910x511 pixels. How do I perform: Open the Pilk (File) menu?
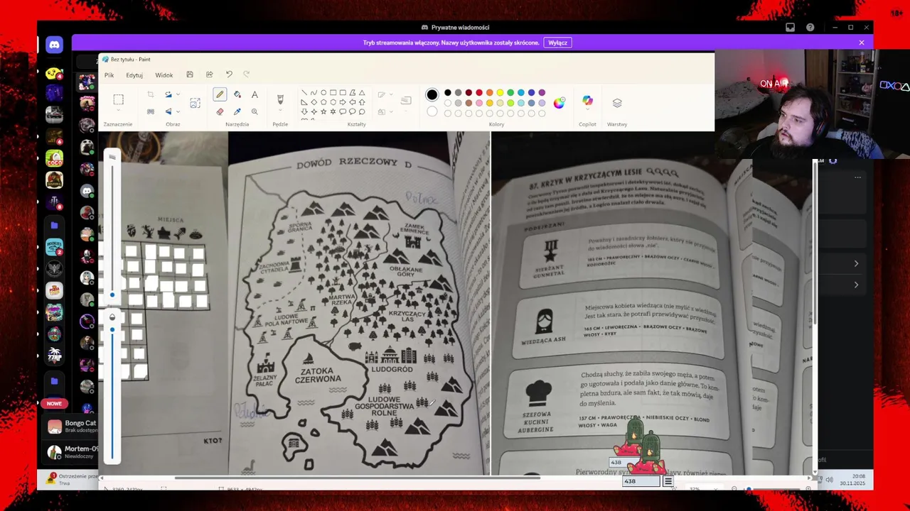coord(109,75)
